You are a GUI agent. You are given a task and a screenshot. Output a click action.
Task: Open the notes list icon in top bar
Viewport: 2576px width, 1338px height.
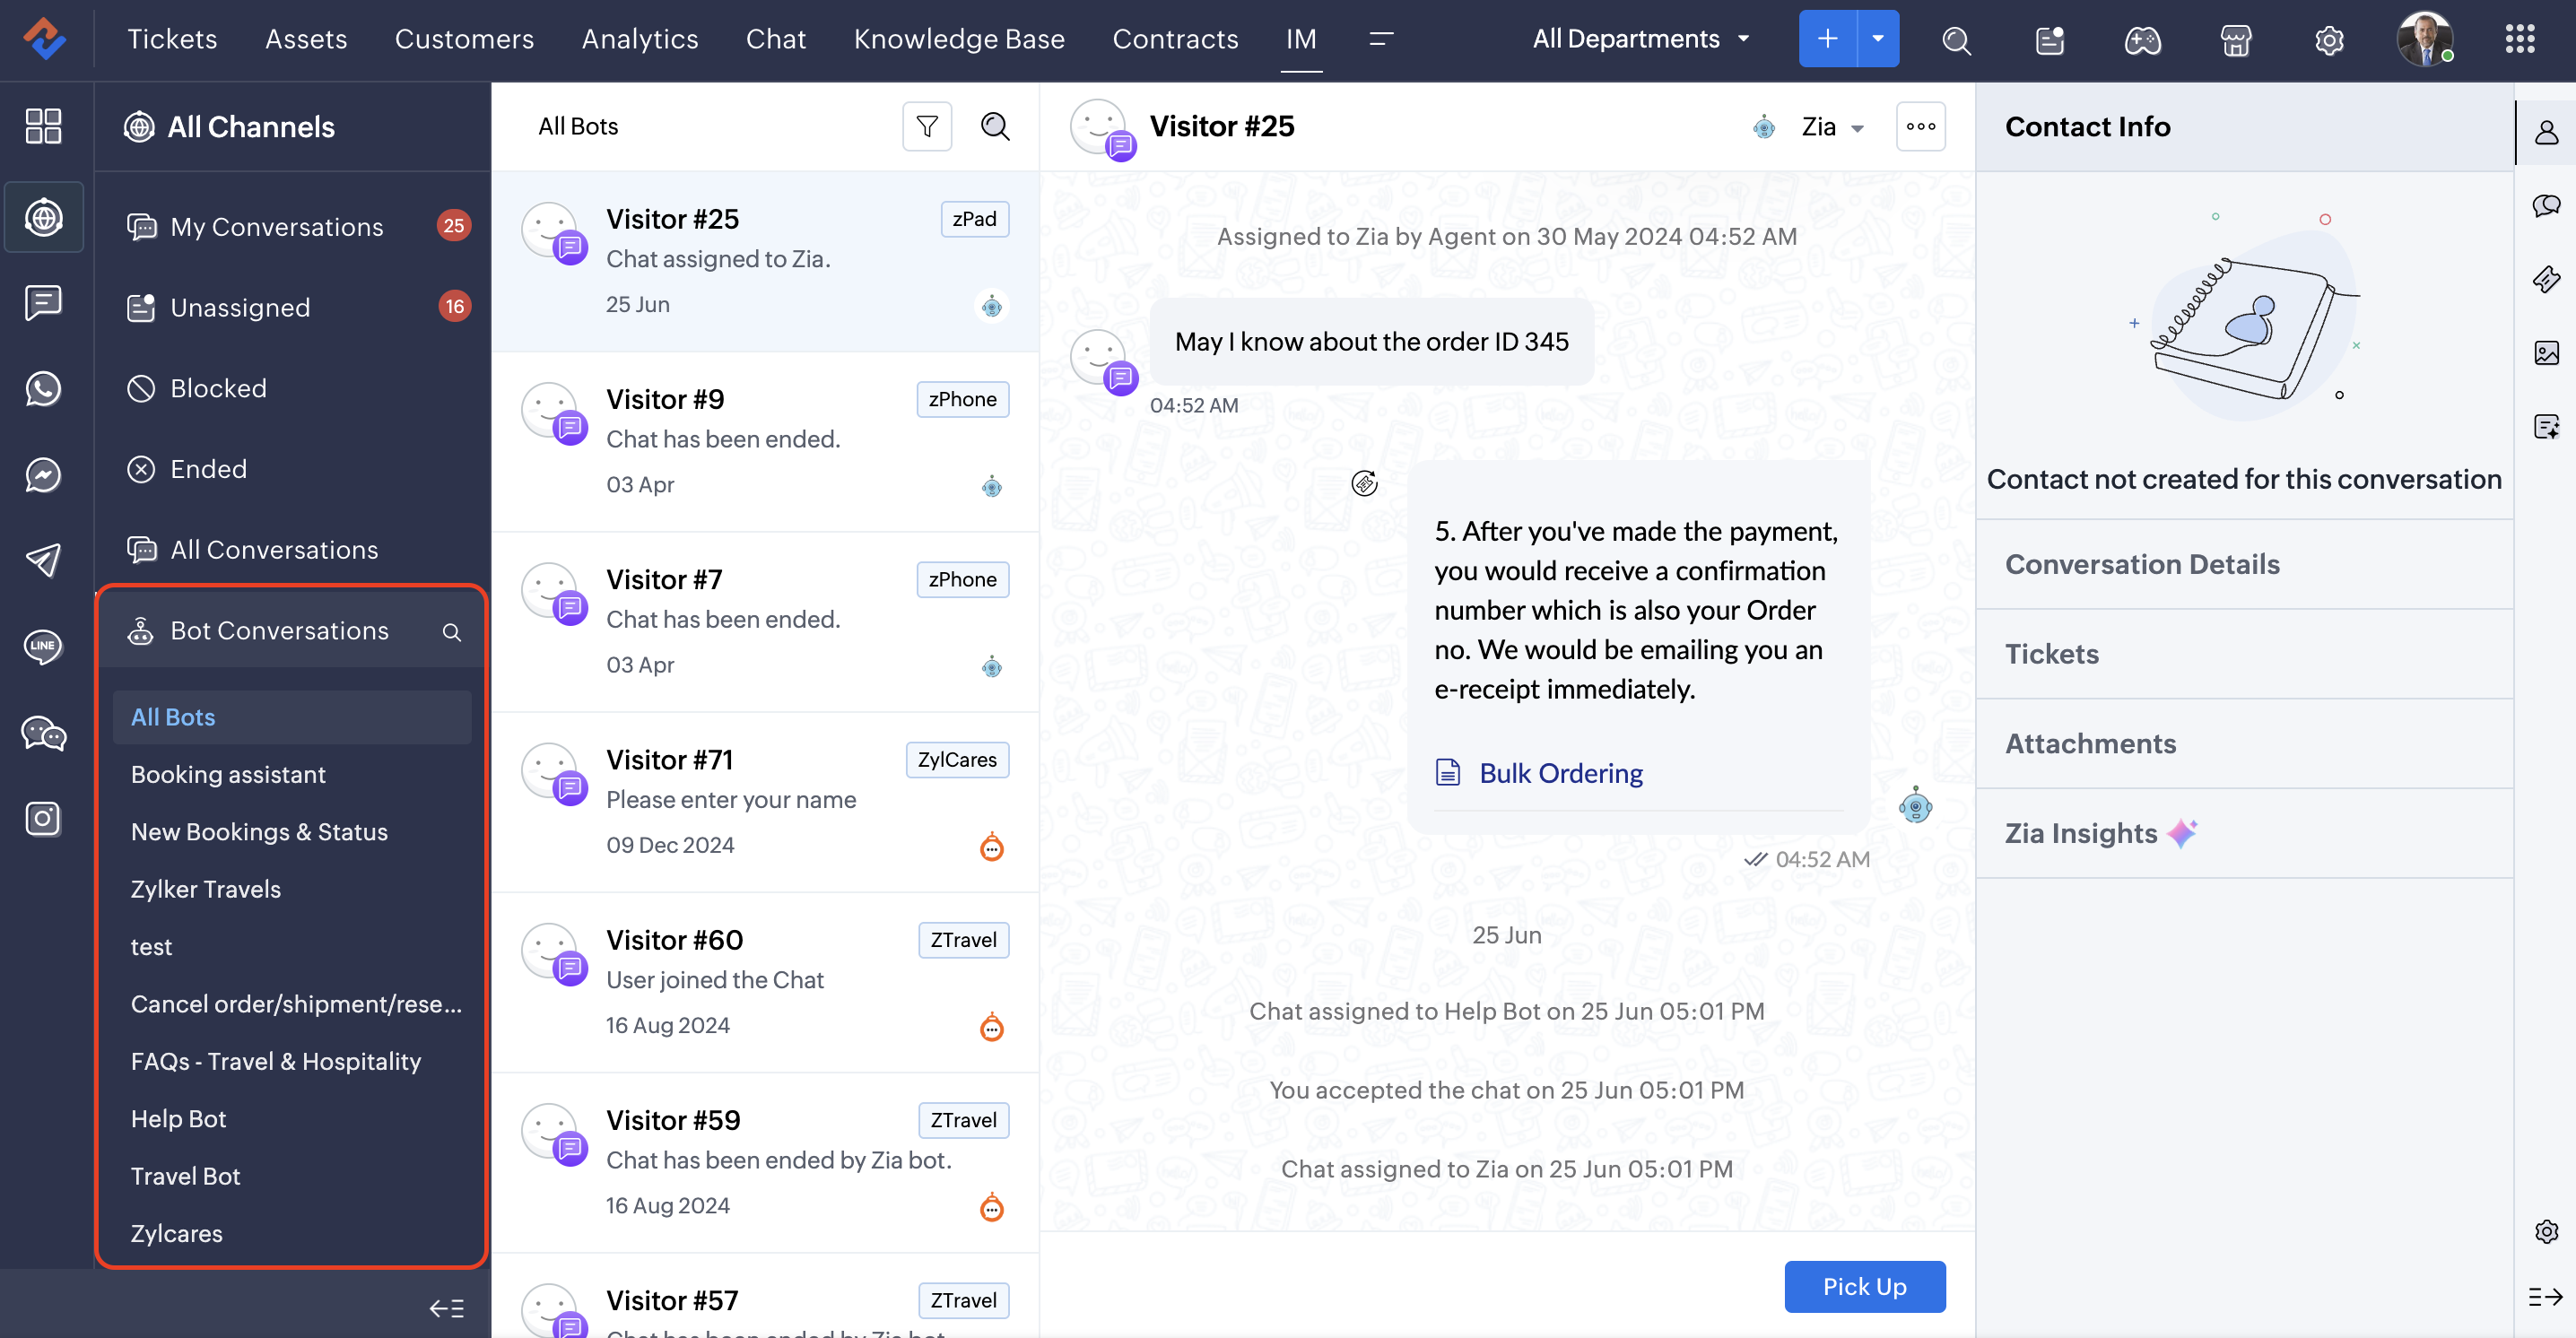point(2049,40)
